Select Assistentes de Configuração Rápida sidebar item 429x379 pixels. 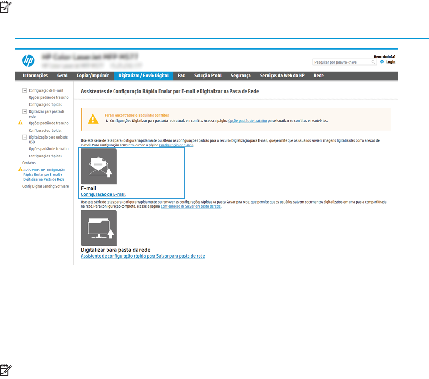[44, 175]
